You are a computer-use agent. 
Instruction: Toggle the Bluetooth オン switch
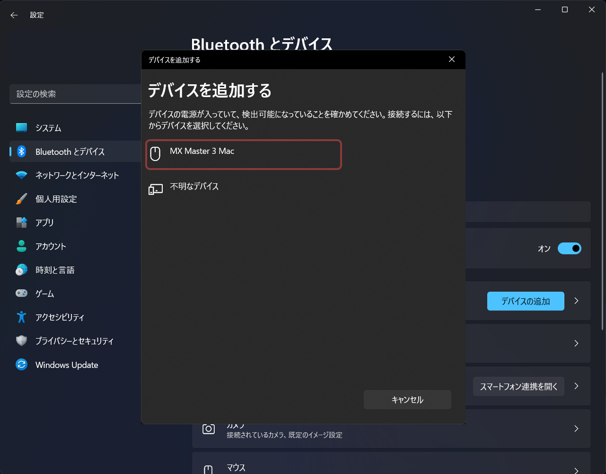click(x=569, y=249)
